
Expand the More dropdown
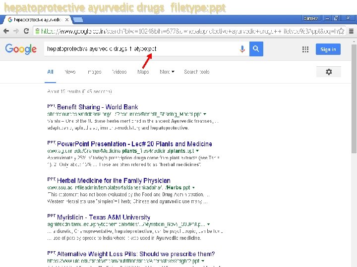click(x=167, y=72)
